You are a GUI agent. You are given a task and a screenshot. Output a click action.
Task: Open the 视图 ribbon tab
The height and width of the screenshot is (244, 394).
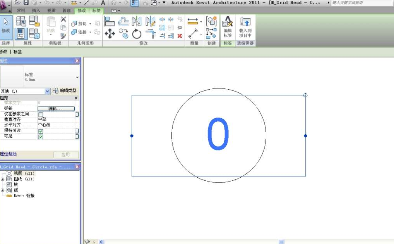tap(51, 10)
